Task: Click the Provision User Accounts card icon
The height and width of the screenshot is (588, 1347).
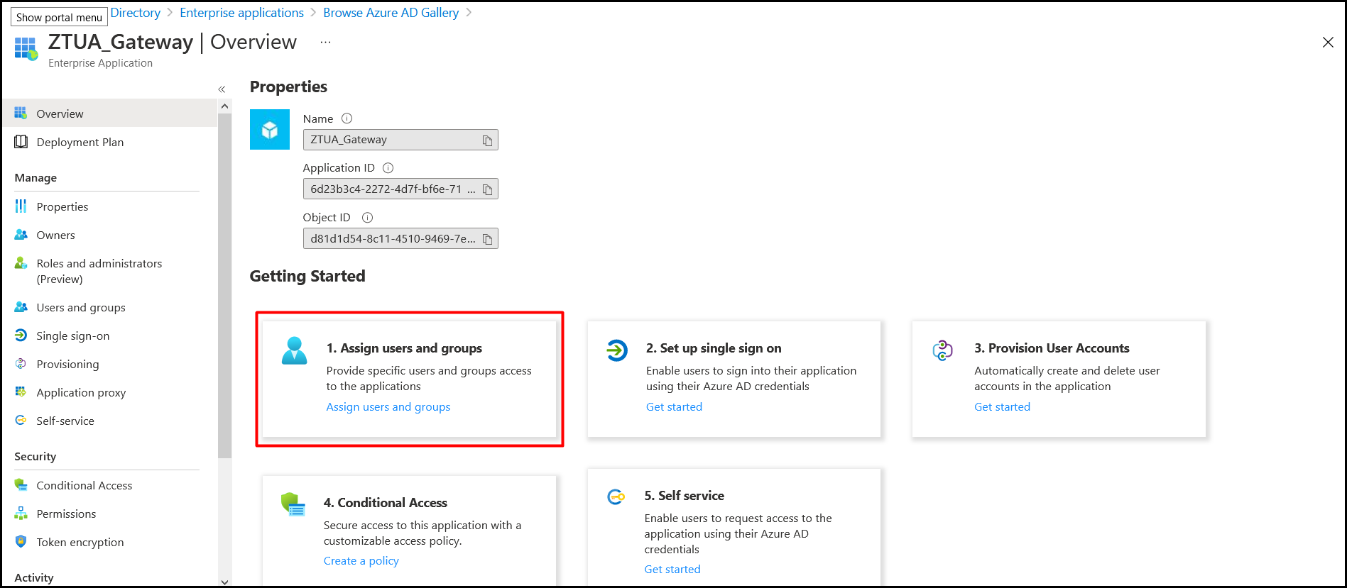Action: tap(942, 350)
